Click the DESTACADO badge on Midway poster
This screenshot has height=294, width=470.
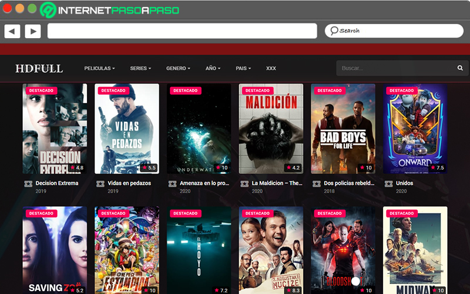(402, 213)
